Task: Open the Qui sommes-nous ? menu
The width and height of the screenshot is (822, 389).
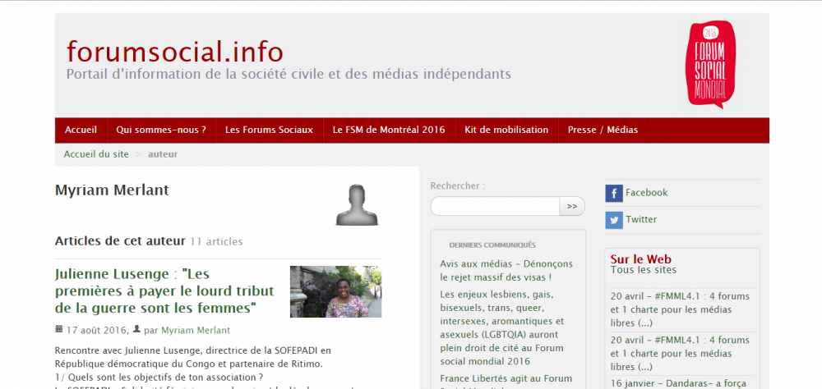Action: pos(161,130)
